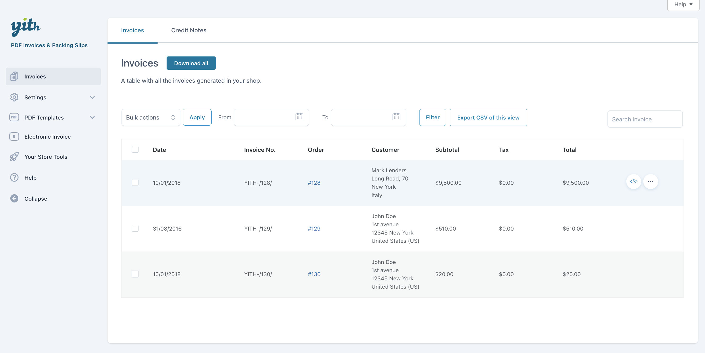This screenshot has width=705, height=353.
Task: Click the Collapse arrow icon
Action: coord(14,198)
